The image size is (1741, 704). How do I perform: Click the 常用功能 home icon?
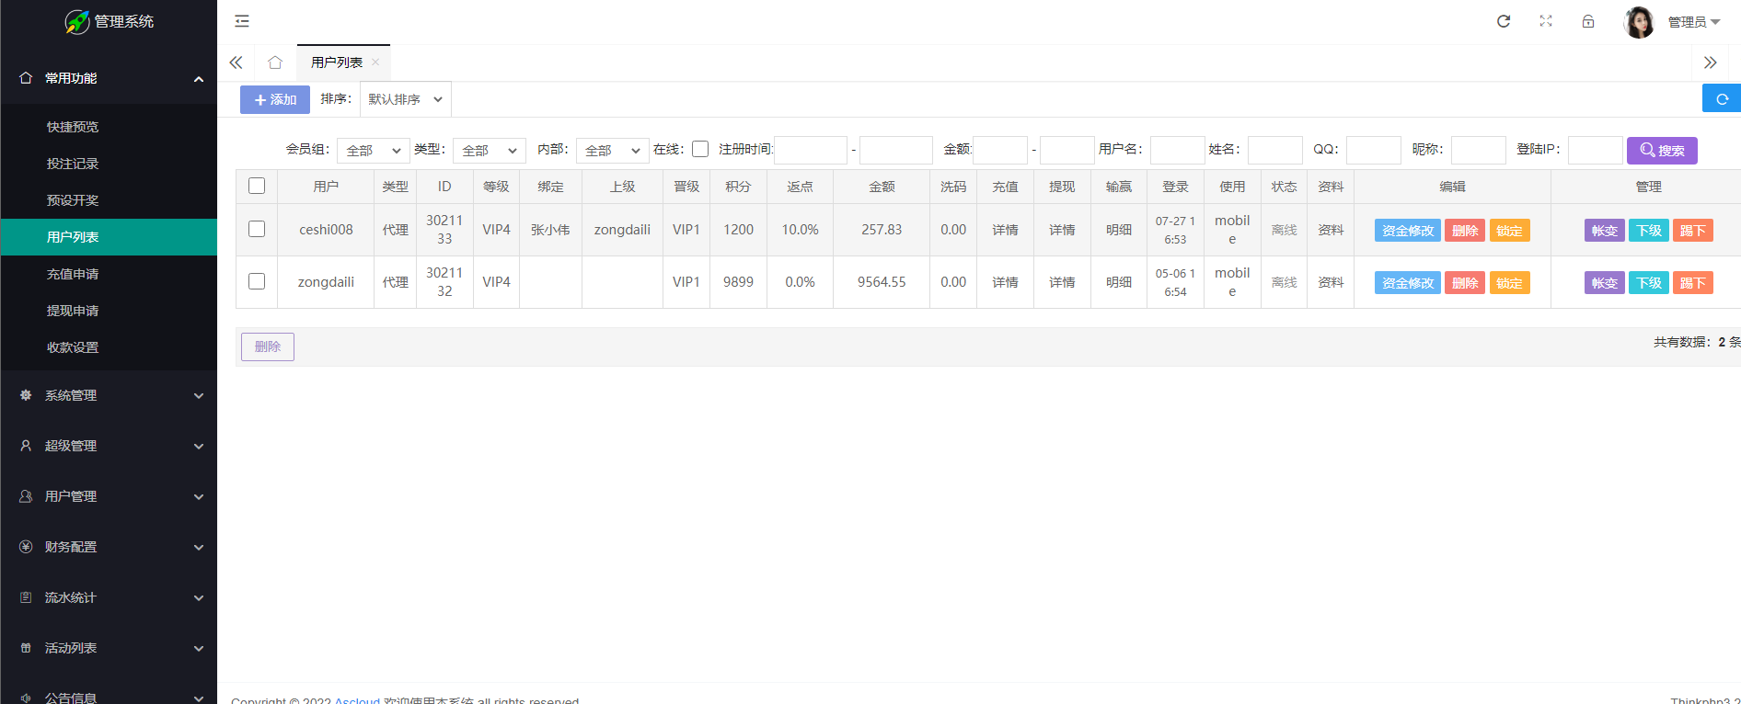pyautogui.click(x=26, y=78)
